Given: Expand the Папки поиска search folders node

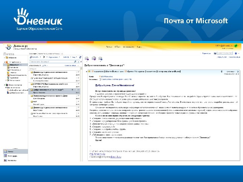Looking at the screenshot, I should 6,80.
